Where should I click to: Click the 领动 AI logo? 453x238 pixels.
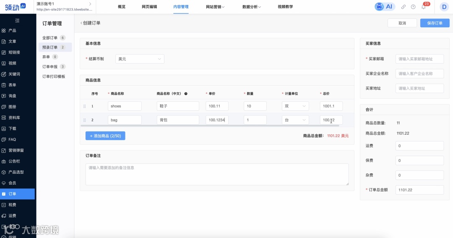tap(16, 7)
